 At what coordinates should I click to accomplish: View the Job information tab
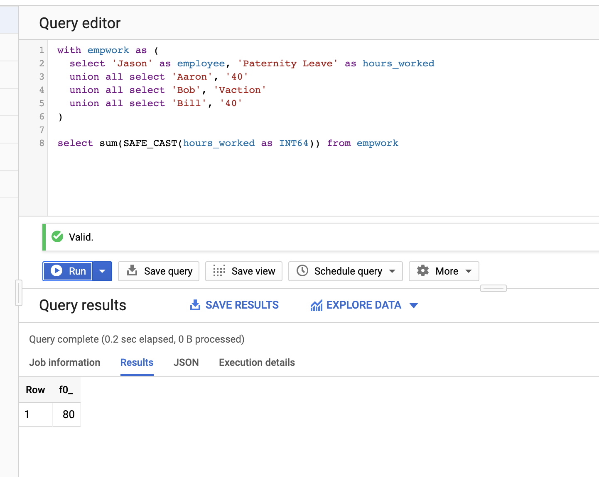point(64,362)
